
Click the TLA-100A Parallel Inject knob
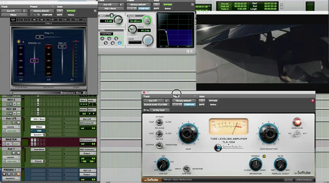(280, 164)
